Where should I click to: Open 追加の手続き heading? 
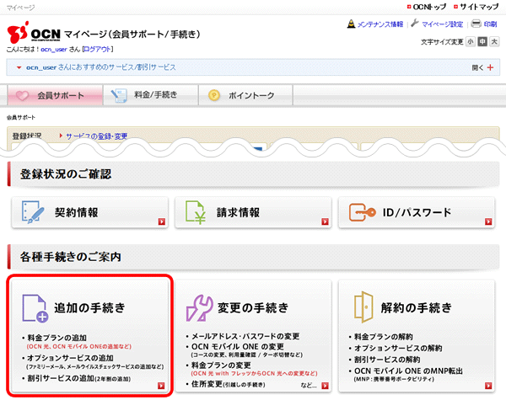point(89,308)
